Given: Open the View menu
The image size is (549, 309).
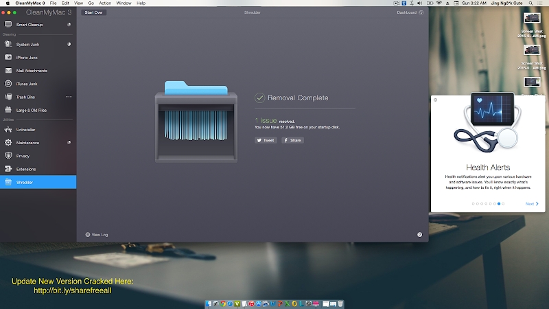Looking at the screenshot, I should pos(78,3).
